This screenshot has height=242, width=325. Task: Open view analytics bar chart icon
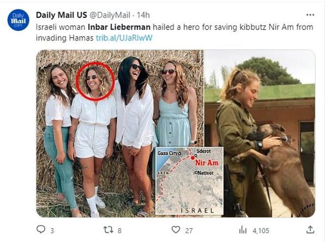243,230
